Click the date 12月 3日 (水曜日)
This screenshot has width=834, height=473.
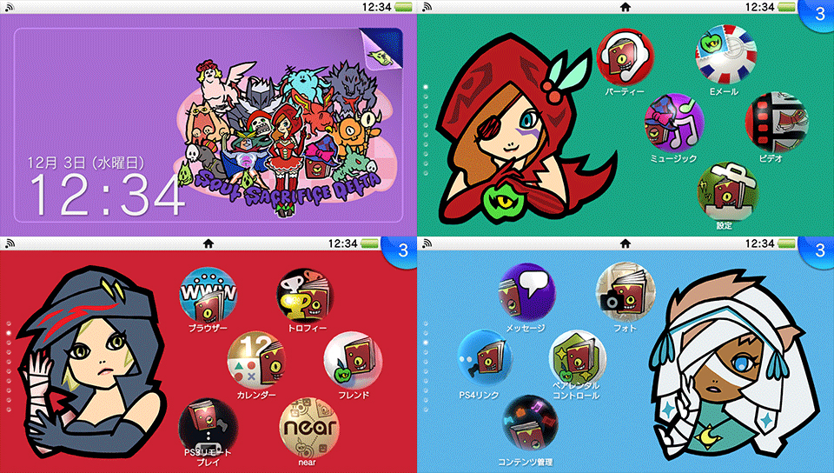[86, 163]
